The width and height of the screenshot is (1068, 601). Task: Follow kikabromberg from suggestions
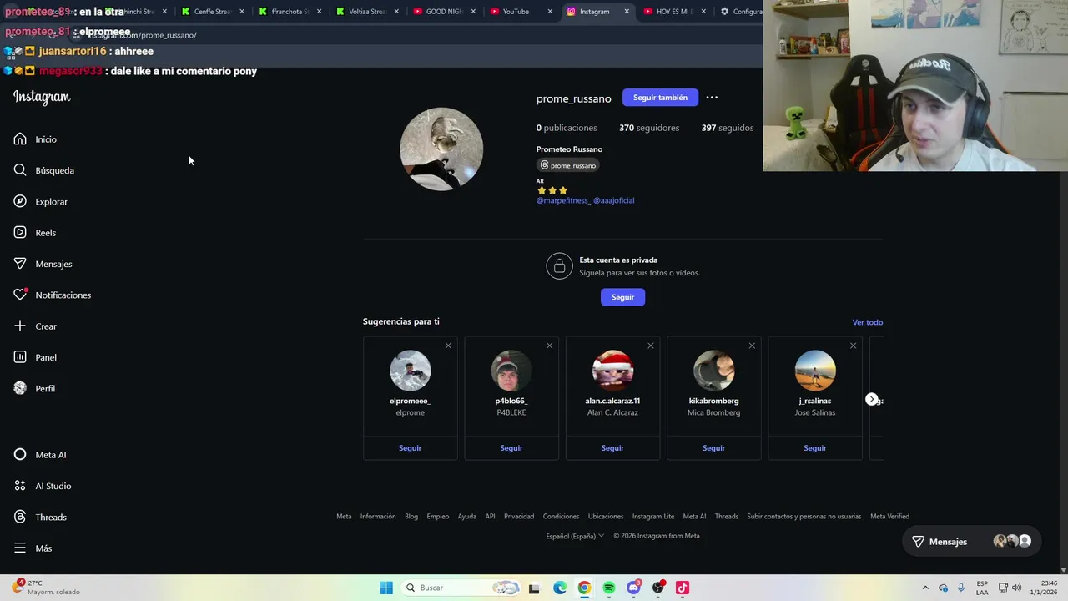[713, 448]
